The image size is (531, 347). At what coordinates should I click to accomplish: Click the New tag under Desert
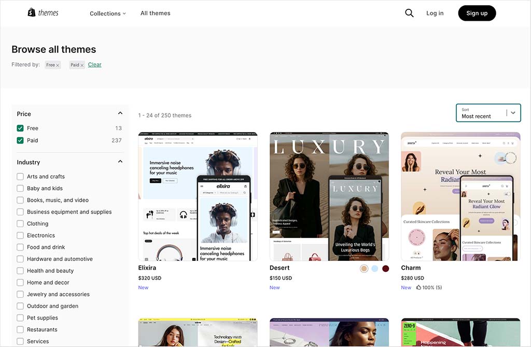click(275, 287)
